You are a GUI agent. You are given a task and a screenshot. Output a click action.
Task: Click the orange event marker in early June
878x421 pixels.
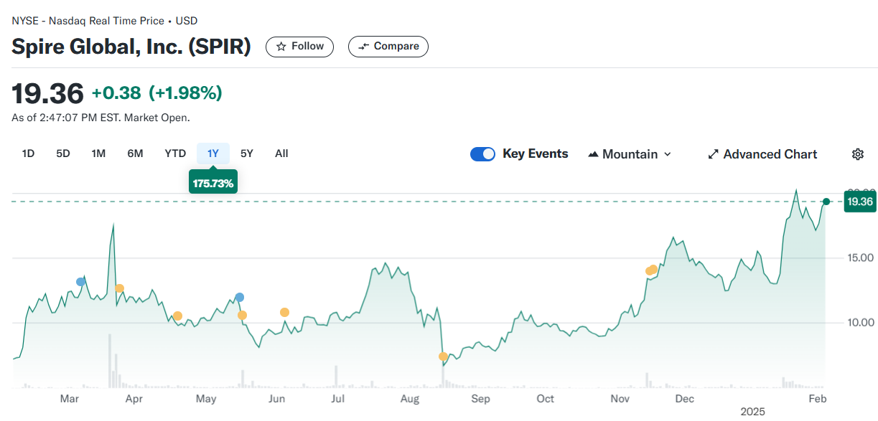pos(285,312)
